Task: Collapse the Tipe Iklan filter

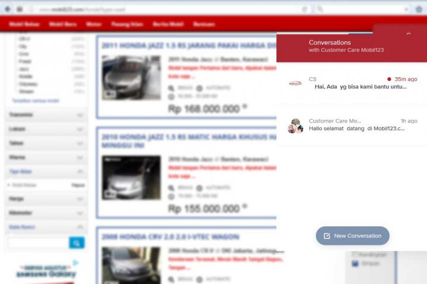Action: (x=46, y=172)
